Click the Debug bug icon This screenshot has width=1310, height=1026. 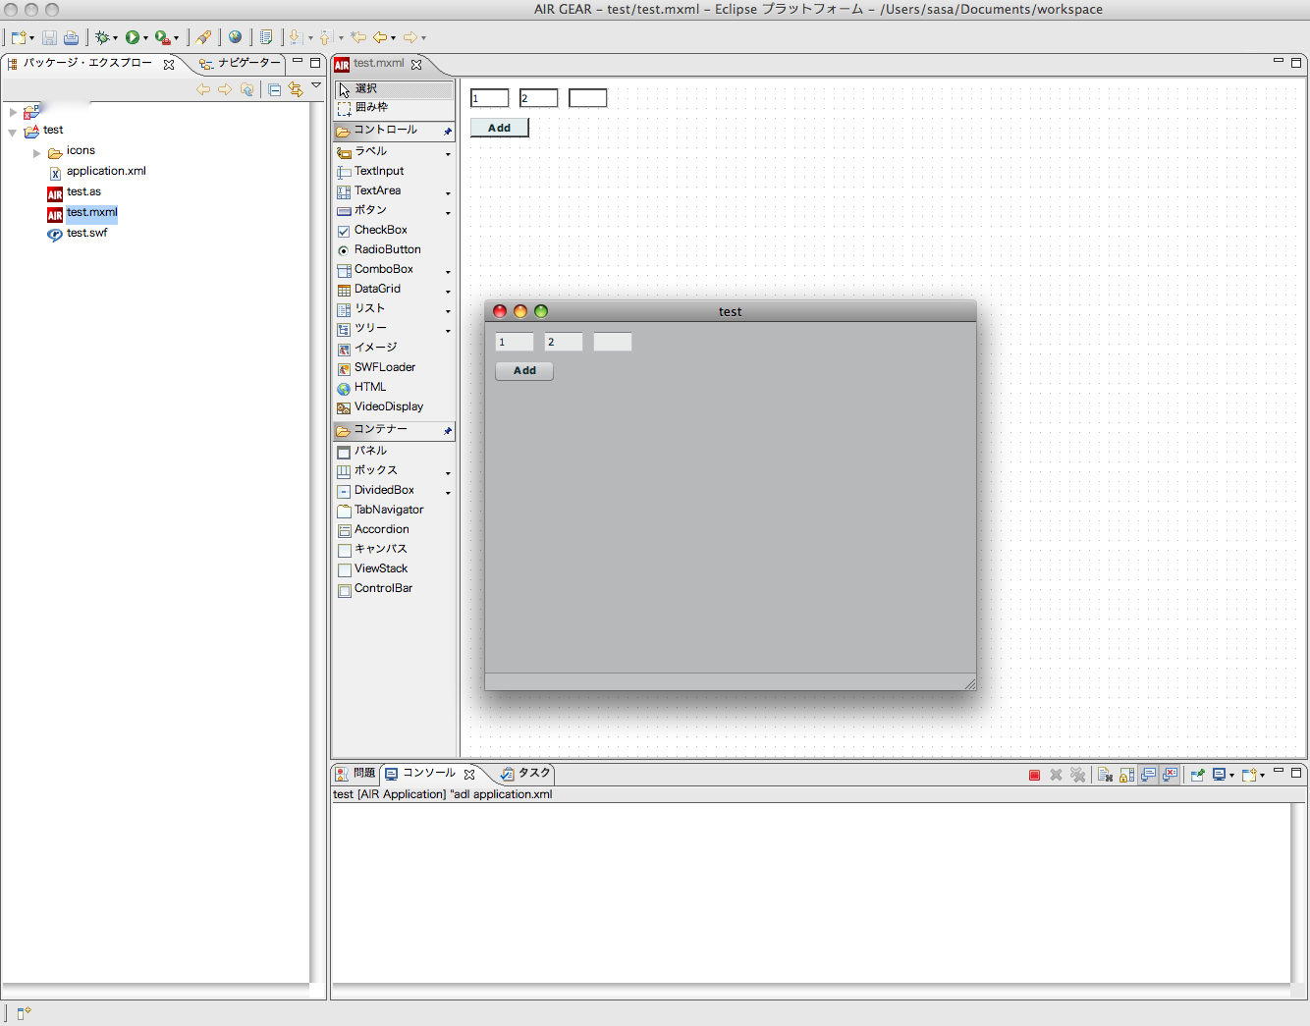101,37
